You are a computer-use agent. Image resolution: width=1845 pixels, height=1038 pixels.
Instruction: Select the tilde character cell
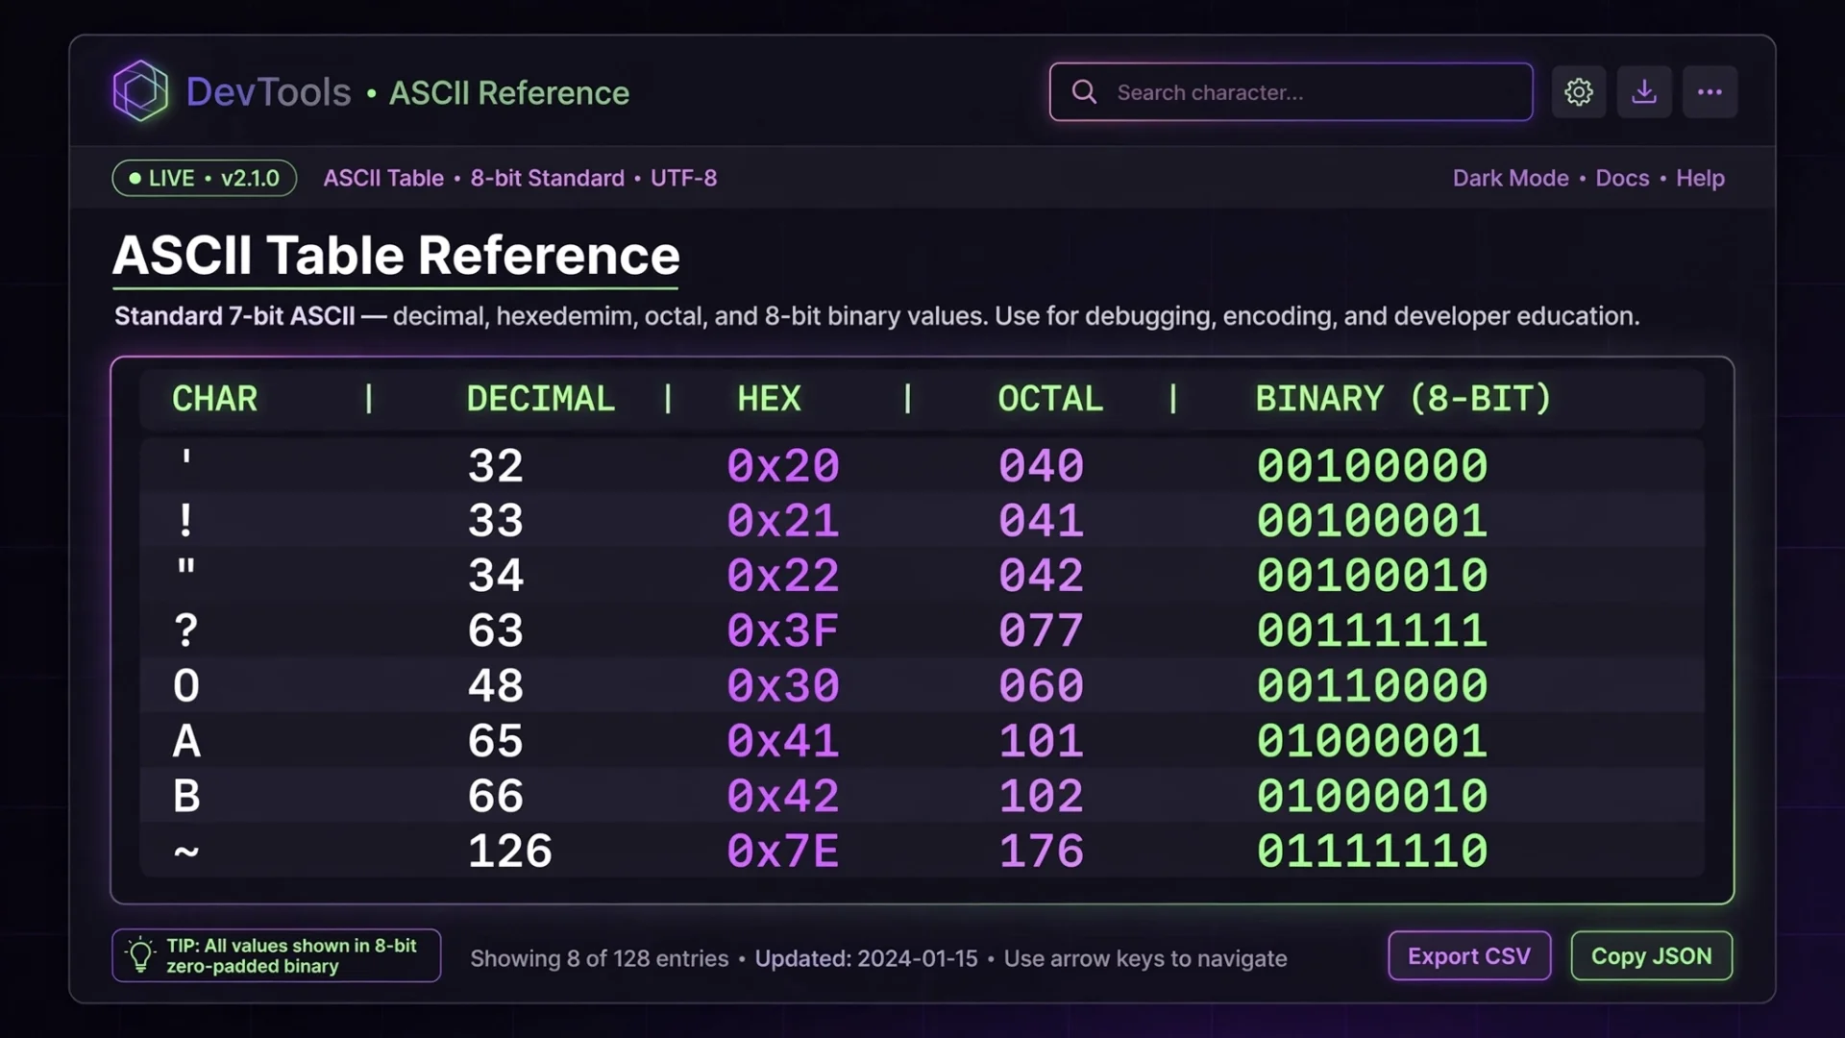click(186, 851)
